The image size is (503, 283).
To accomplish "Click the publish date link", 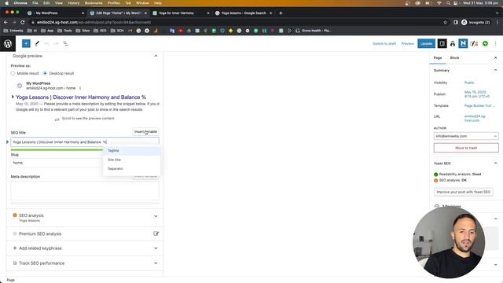I will click(x=477, y=94).
